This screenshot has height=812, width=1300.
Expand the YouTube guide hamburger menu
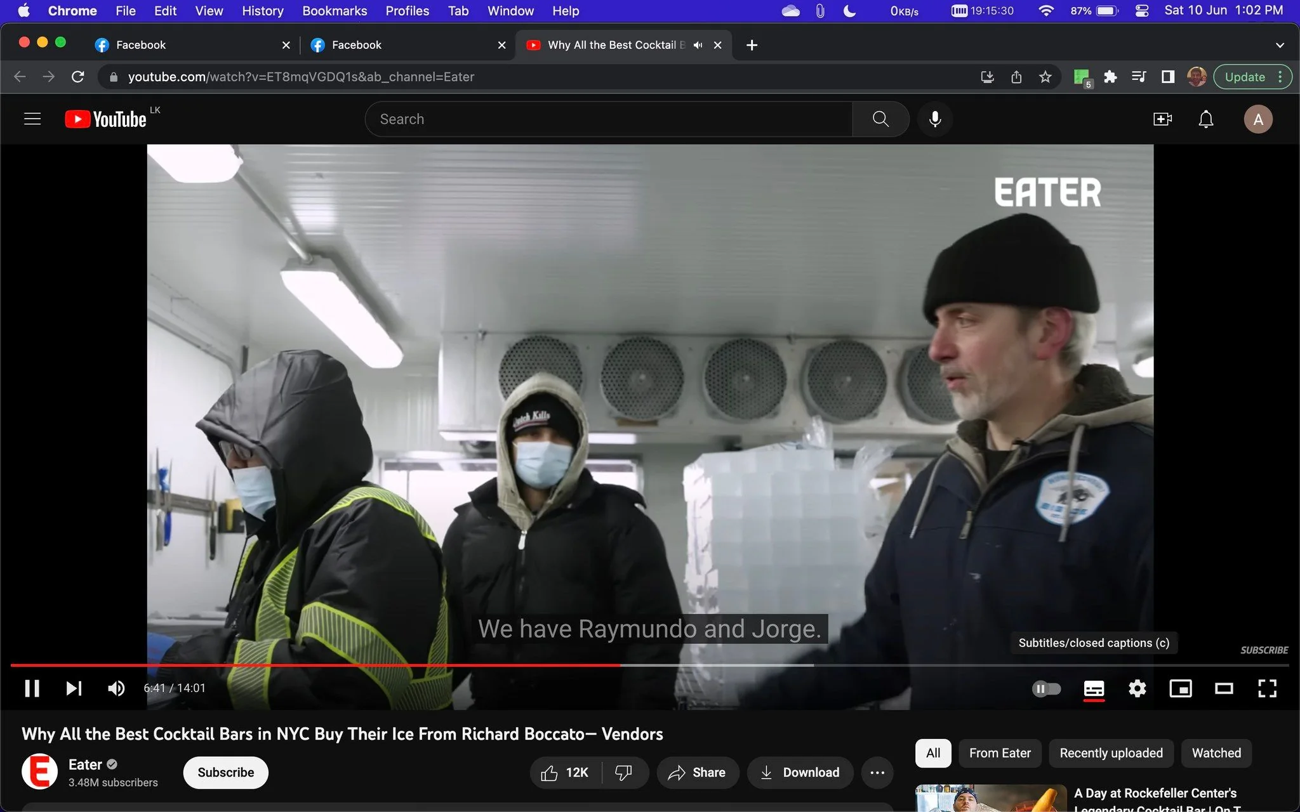(x=32, y=119)
